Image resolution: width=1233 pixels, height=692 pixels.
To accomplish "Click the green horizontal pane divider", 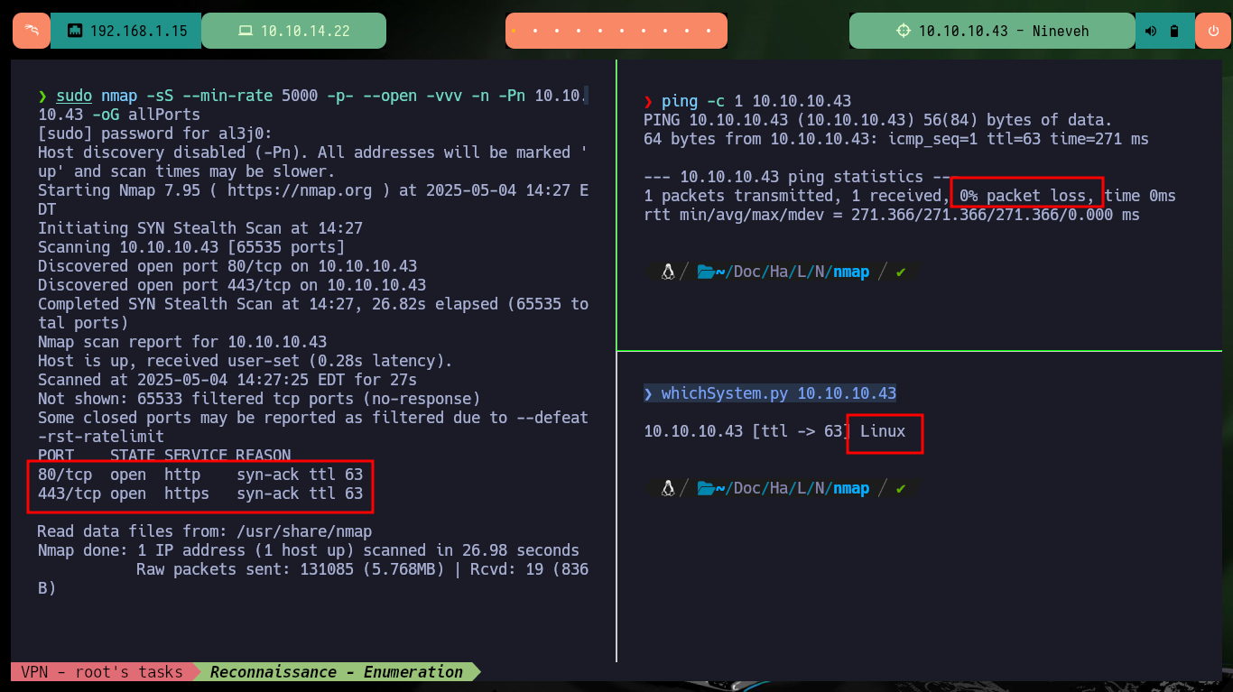I will click(919, 351).
